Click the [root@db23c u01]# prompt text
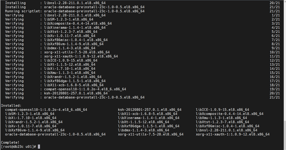286x150 pixels. coord(19,147)
